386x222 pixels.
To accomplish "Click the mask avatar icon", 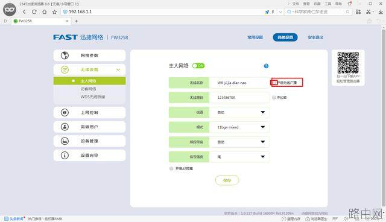I will pyautogui.click(x=10, y=10).
